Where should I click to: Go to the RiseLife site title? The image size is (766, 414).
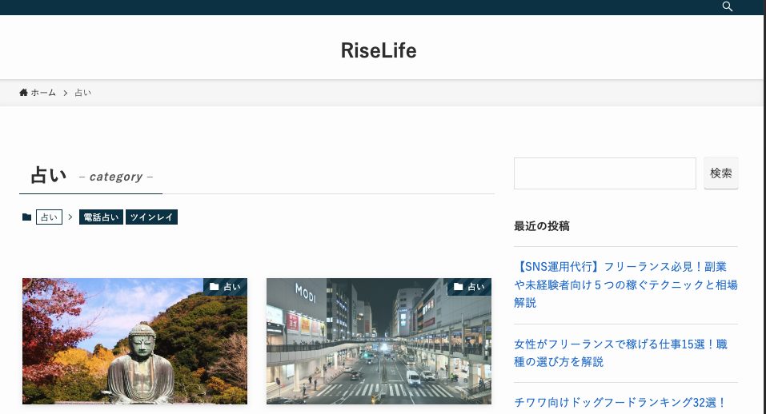(379, 50)
